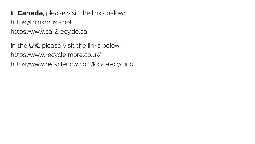Visit the recycle-more.co.uk link
The width and height of the screenshot is (255, 144).
tap(56, 55)
